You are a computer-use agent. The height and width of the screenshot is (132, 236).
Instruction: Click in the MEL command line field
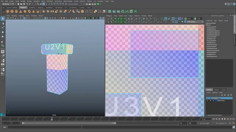(44, 127)
